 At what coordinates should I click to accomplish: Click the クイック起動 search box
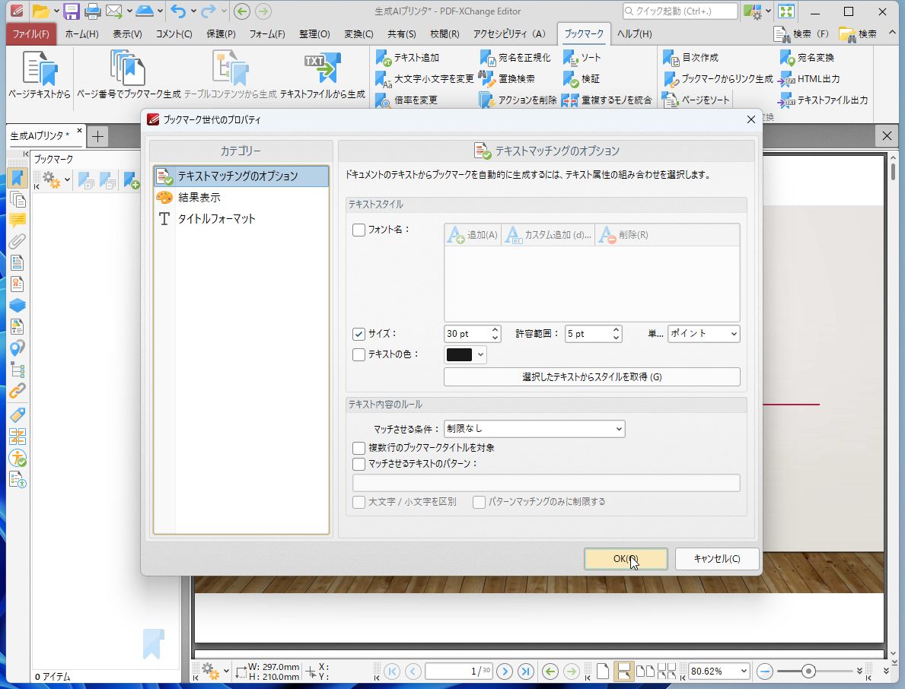(x=680, y=11)
